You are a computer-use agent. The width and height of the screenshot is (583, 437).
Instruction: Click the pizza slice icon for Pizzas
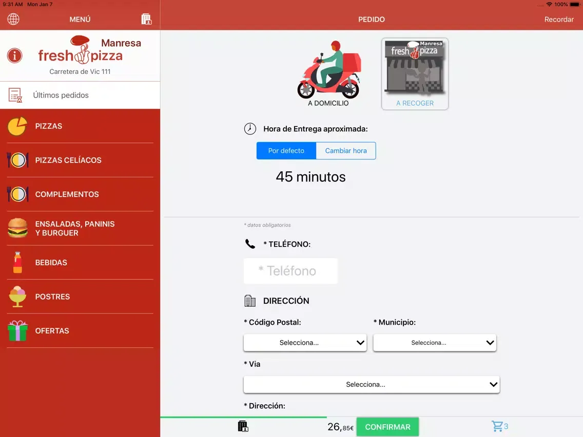tap(17, 126)
